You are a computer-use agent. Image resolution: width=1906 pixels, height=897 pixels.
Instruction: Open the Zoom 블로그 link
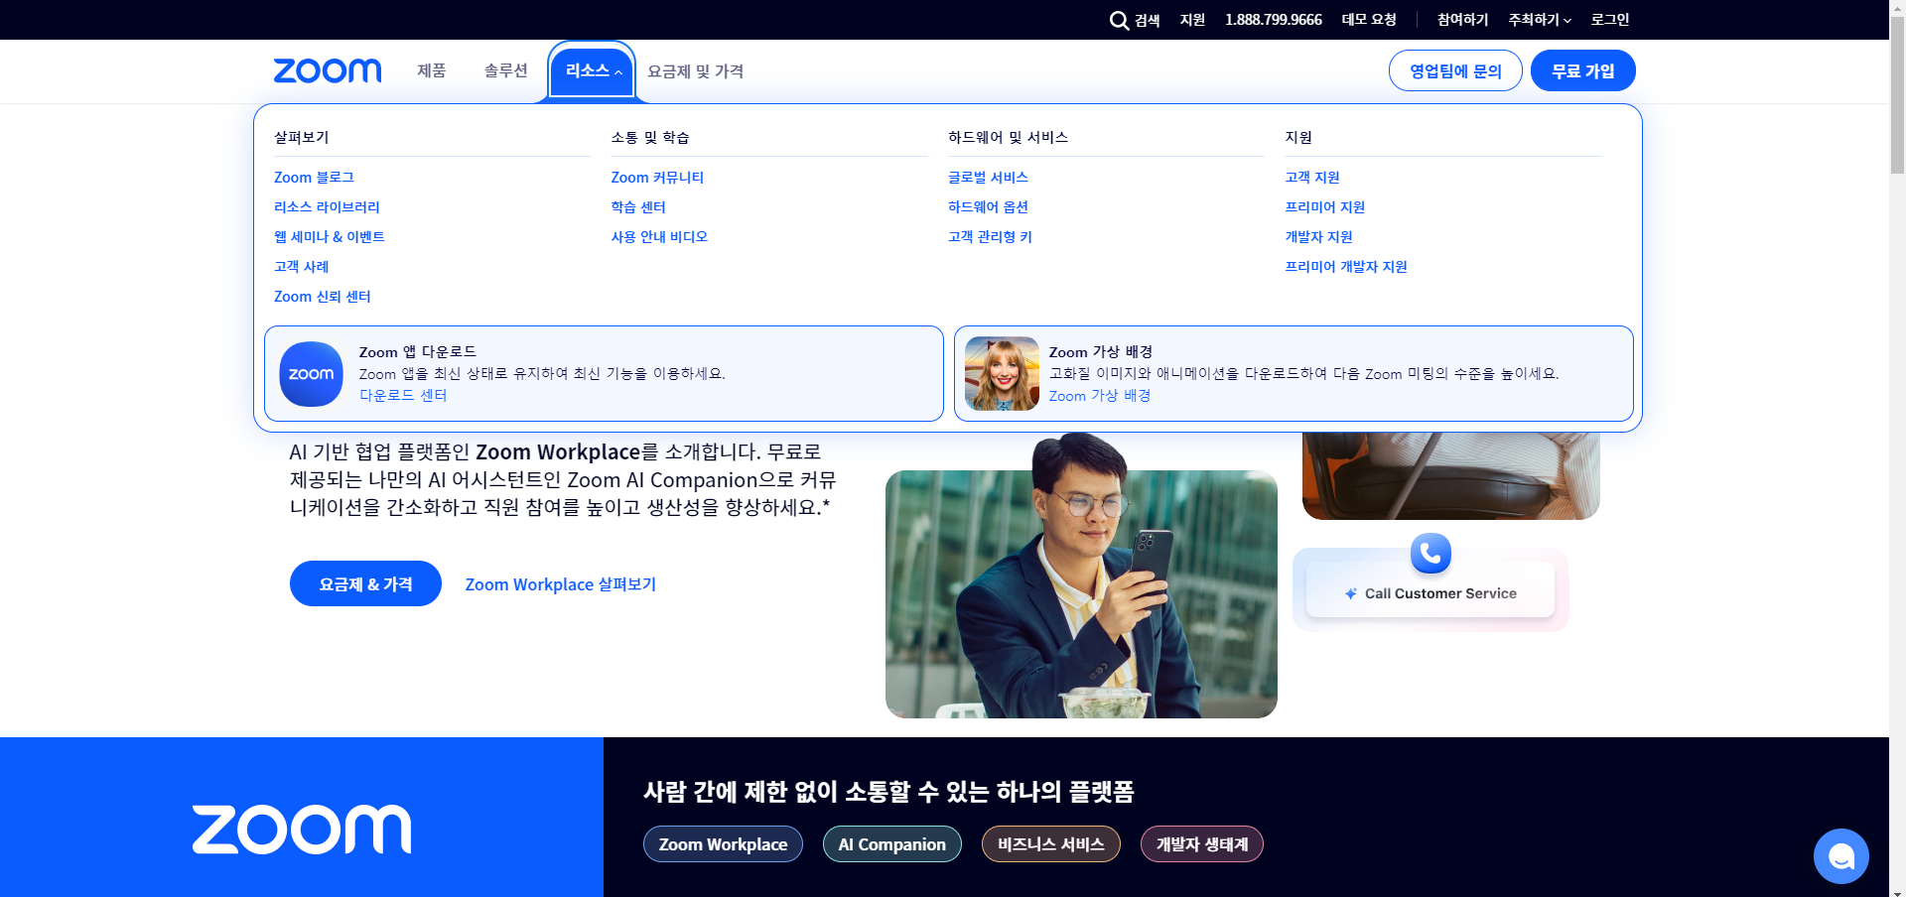coord(314,178)
